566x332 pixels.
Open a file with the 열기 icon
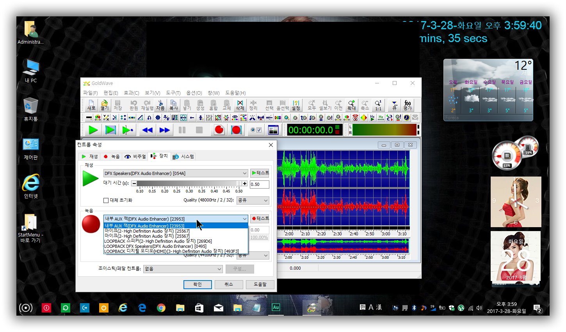[105, 105]
